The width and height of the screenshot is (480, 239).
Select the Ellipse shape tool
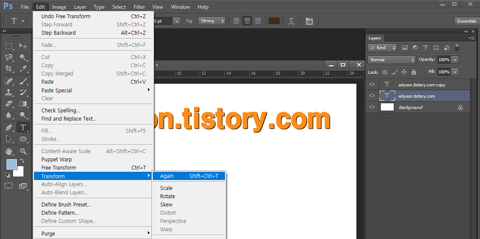coord(23,139)
